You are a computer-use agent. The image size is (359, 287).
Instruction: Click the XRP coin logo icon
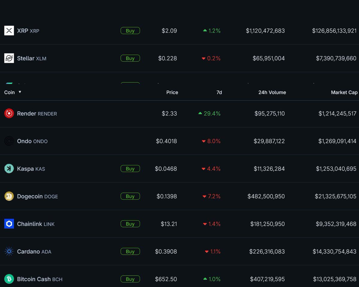click(9, 30)
